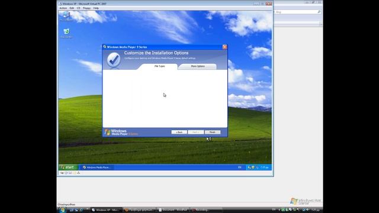Viewport: 379px width, 213px height.
Task: Click the Finish button in the installer
Action: [x=213, y=132]
